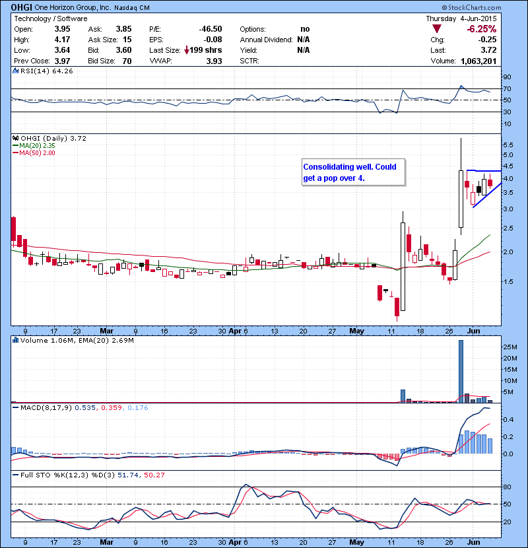Viewport: 528px width, 548px height.
Task: Click the 'Jun' label on price axis
Action: 473,331
